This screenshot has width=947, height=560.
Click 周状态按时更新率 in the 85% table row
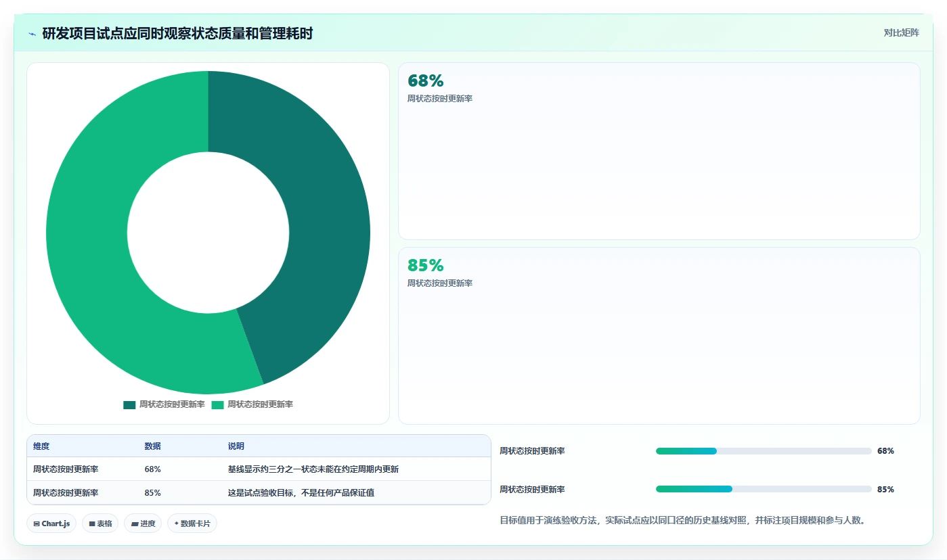[x=66, y=493]
